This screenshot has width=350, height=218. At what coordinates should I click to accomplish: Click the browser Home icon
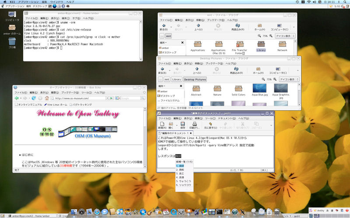pos(47,98)
